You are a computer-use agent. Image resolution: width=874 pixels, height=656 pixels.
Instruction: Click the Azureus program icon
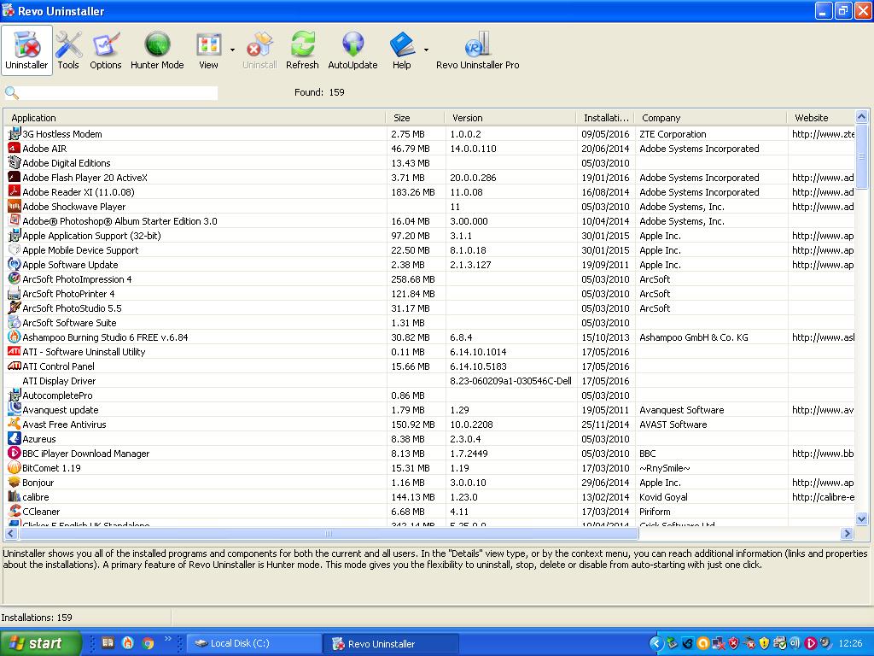[14, 438]
